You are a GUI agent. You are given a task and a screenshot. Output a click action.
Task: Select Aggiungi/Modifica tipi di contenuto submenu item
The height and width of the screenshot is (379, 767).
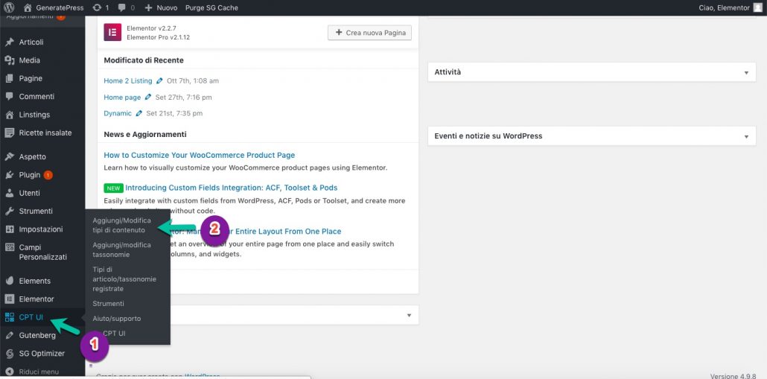point(121,226)
